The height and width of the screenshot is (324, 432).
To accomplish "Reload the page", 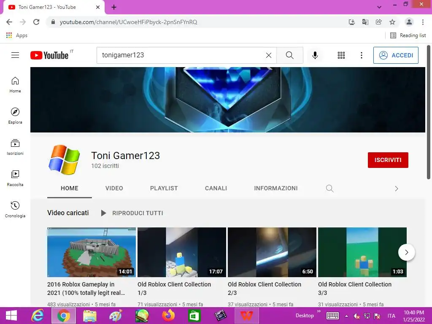I will (x=36, y=22).
